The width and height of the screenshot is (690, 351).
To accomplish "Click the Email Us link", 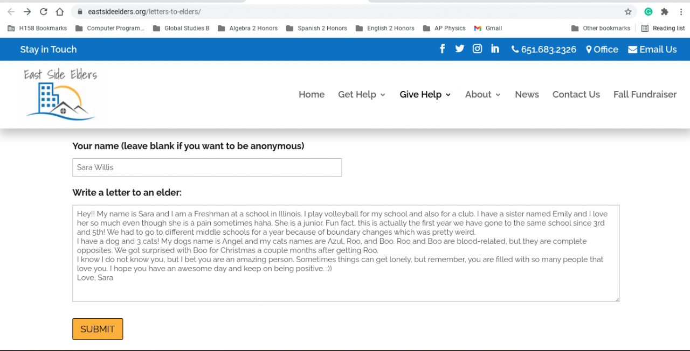I will click(652, 50).
